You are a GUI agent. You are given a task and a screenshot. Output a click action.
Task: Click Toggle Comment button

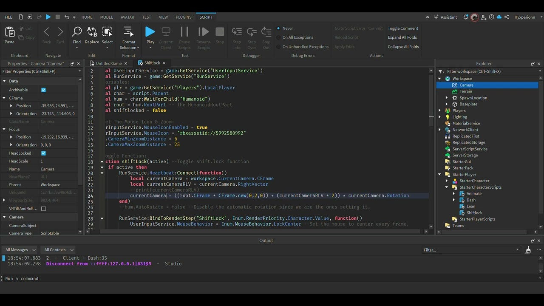[403, 28]
